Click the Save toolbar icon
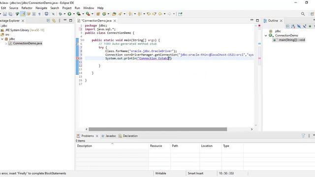Viewport: 315px width, 177px height. 5,14
